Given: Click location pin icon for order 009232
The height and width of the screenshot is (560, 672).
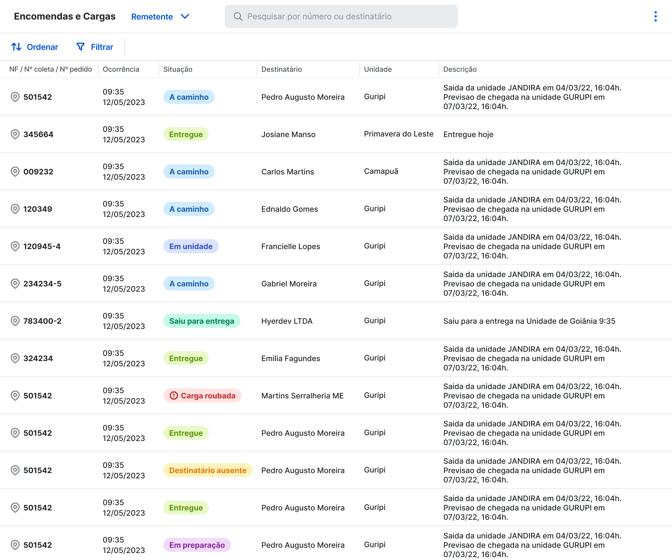Looking at the screenshot, I should click(15, 171).
